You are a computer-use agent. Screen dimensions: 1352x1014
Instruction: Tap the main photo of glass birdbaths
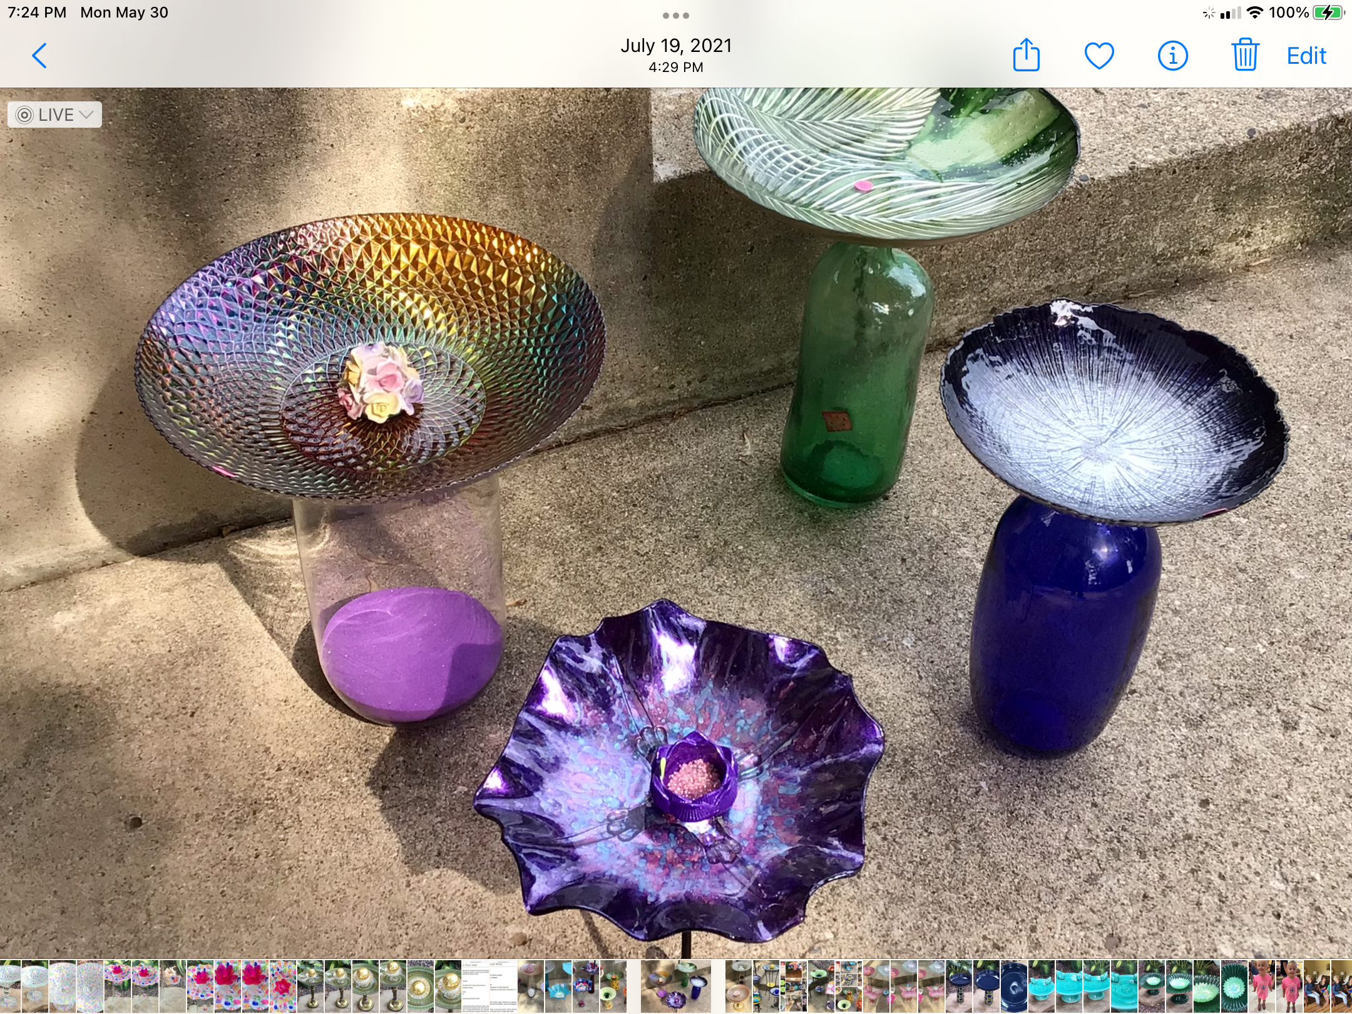(676, 523)
